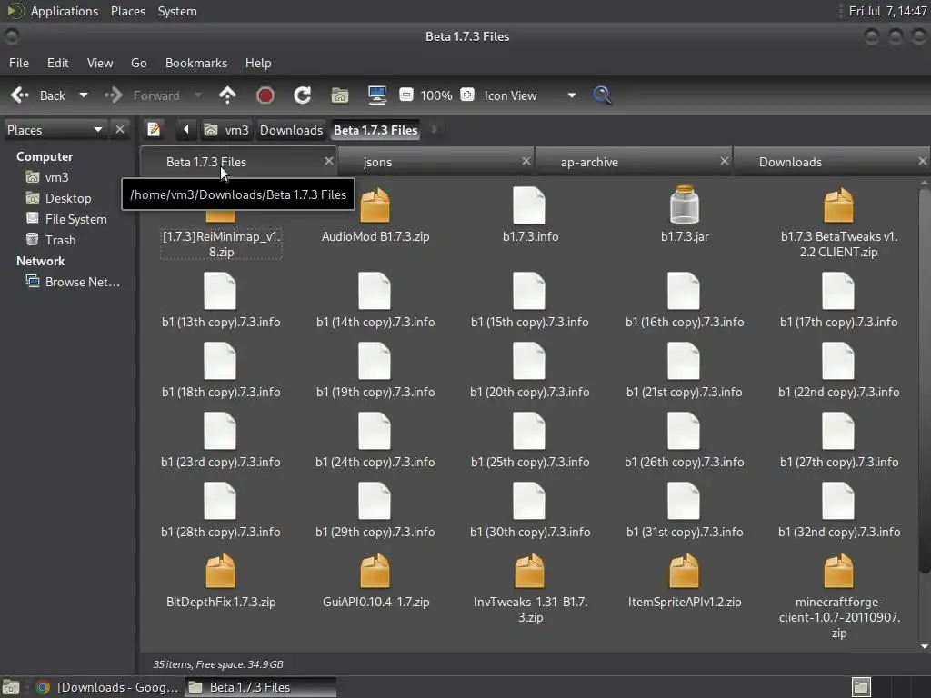This screenshot has height=698, width=931.
Task: Open the Places sidebar selector dropdown
Action: pyautogui.click(x=55, y=130)
